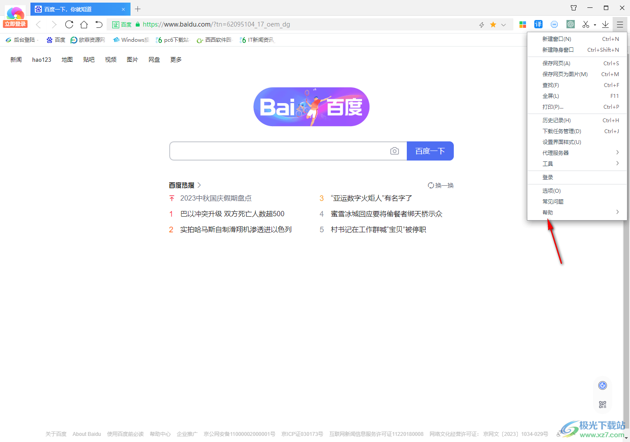The width and height of the screenshot is (630, 442).
Task: Open the hao123 navigation link
Action: (42, 60)
